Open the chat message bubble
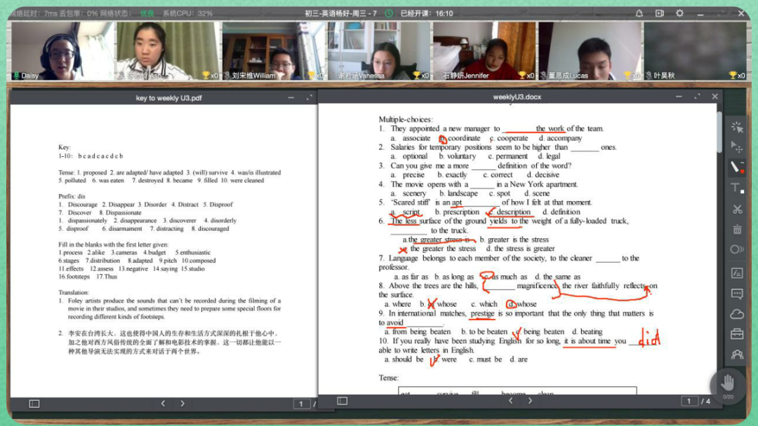The image size is (758, 426). click(737, 294)
